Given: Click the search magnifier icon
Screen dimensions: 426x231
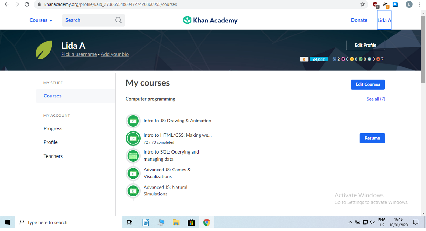Looking at the screenshot, I should coord(119,20).
